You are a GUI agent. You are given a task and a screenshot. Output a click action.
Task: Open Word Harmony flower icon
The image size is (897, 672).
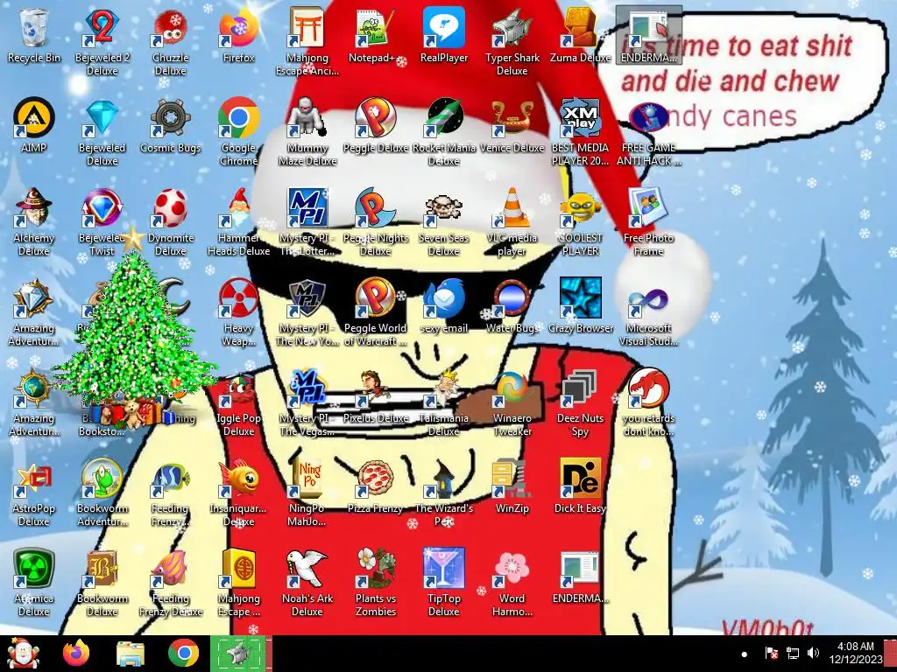512,583
